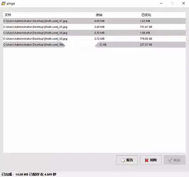Image resolution: width=189 pixels, height=177 pixels.
Task: Select the [ifxdh.com]_03.jpg file row
Action: [x=35, y=27]
